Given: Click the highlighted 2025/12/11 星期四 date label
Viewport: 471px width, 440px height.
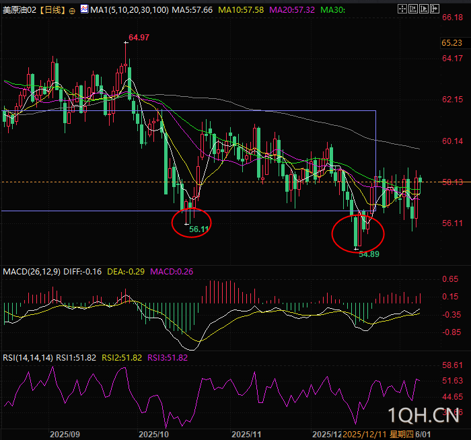Looking at the screenshot, I should coord(378,435).
